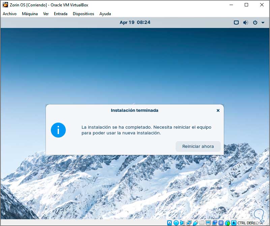Click the mouse integration status icon
The image size is (270, 226).
coord(228,223)
